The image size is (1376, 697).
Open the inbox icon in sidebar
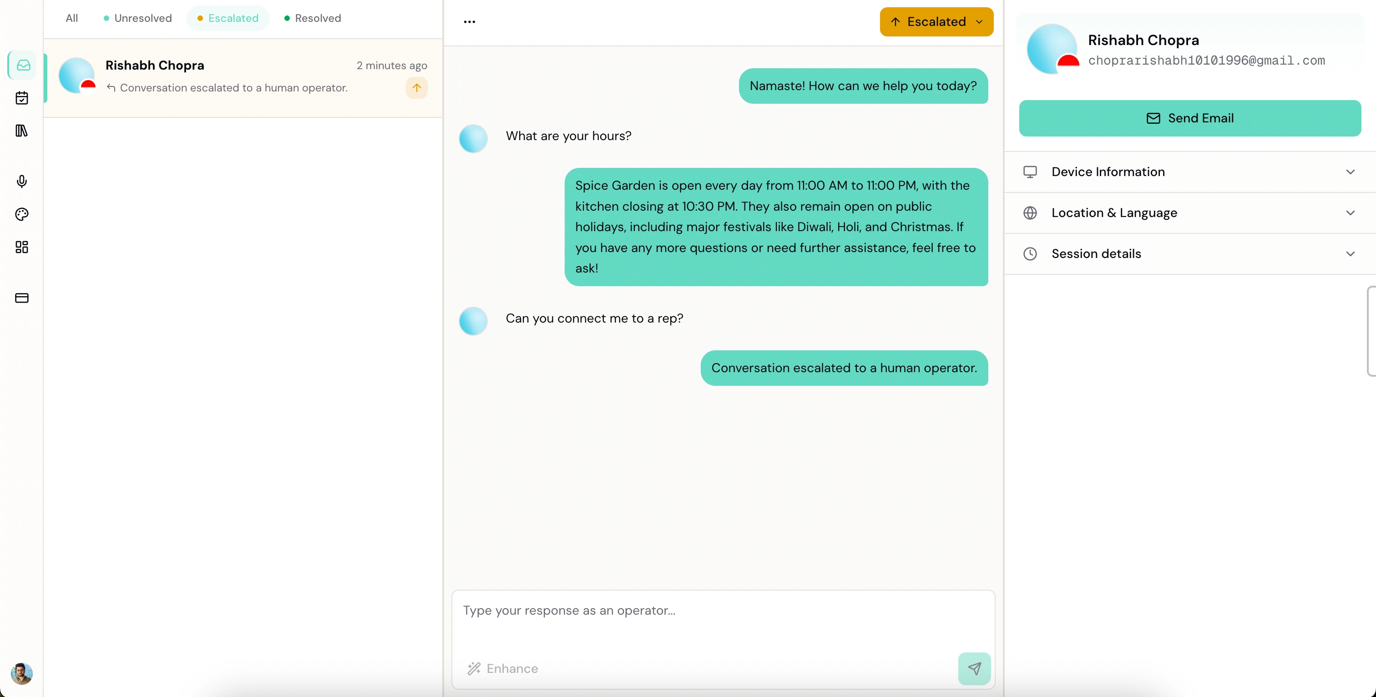pos(22,65)
